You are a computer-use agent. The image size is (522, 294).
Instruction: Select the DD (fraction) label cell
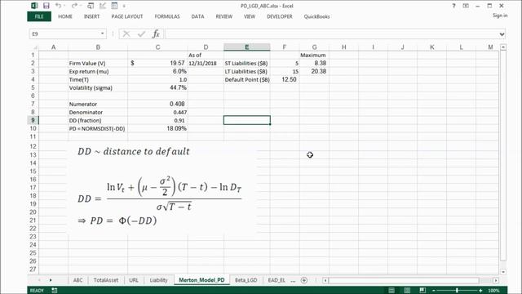pos(98,120)
